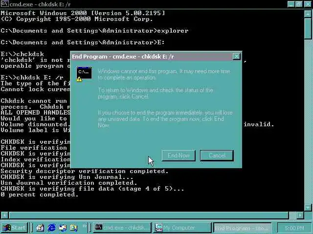Select the End Program taskbar button
This screenshot has height=234, width=313.
click(x=243, y=228)
